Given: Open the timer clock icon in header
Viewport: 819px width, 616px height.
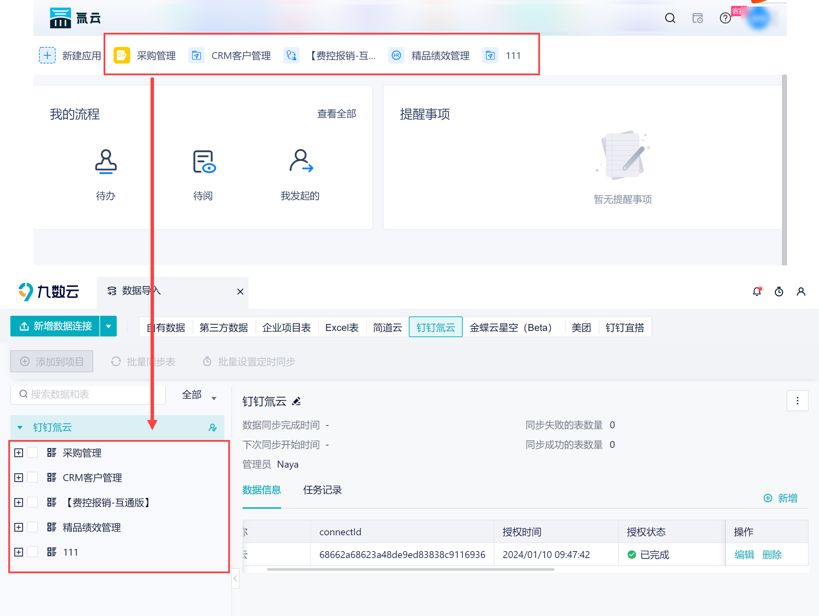Looking at the screenshot, I should (x=779, y=292).
